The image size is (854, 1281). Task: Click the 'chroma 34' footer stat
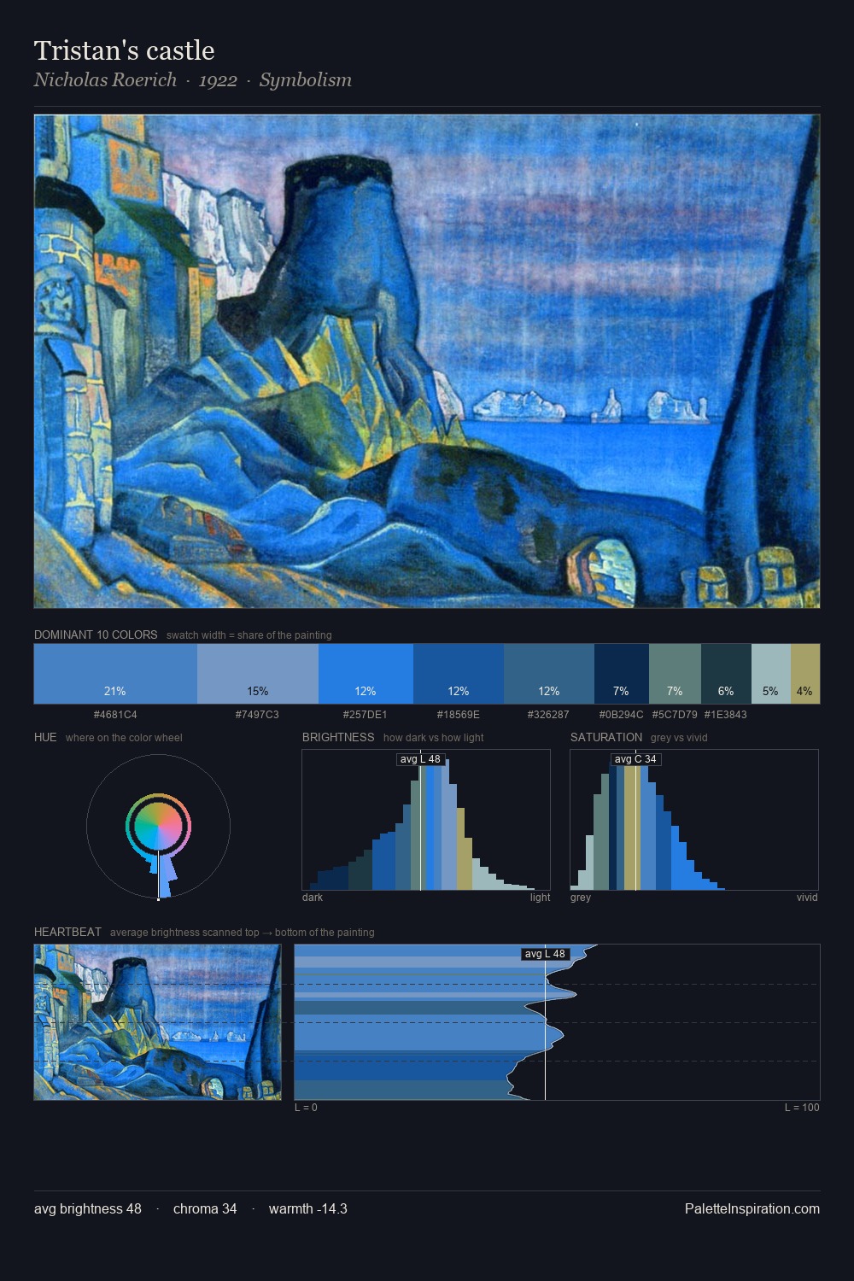(205, 1208)
